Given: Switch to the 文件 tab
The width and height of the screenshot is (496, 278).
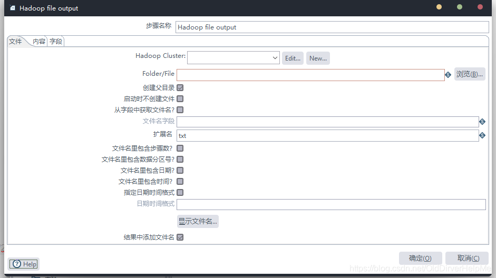Looking at the screenshot, I should (15, 42).
